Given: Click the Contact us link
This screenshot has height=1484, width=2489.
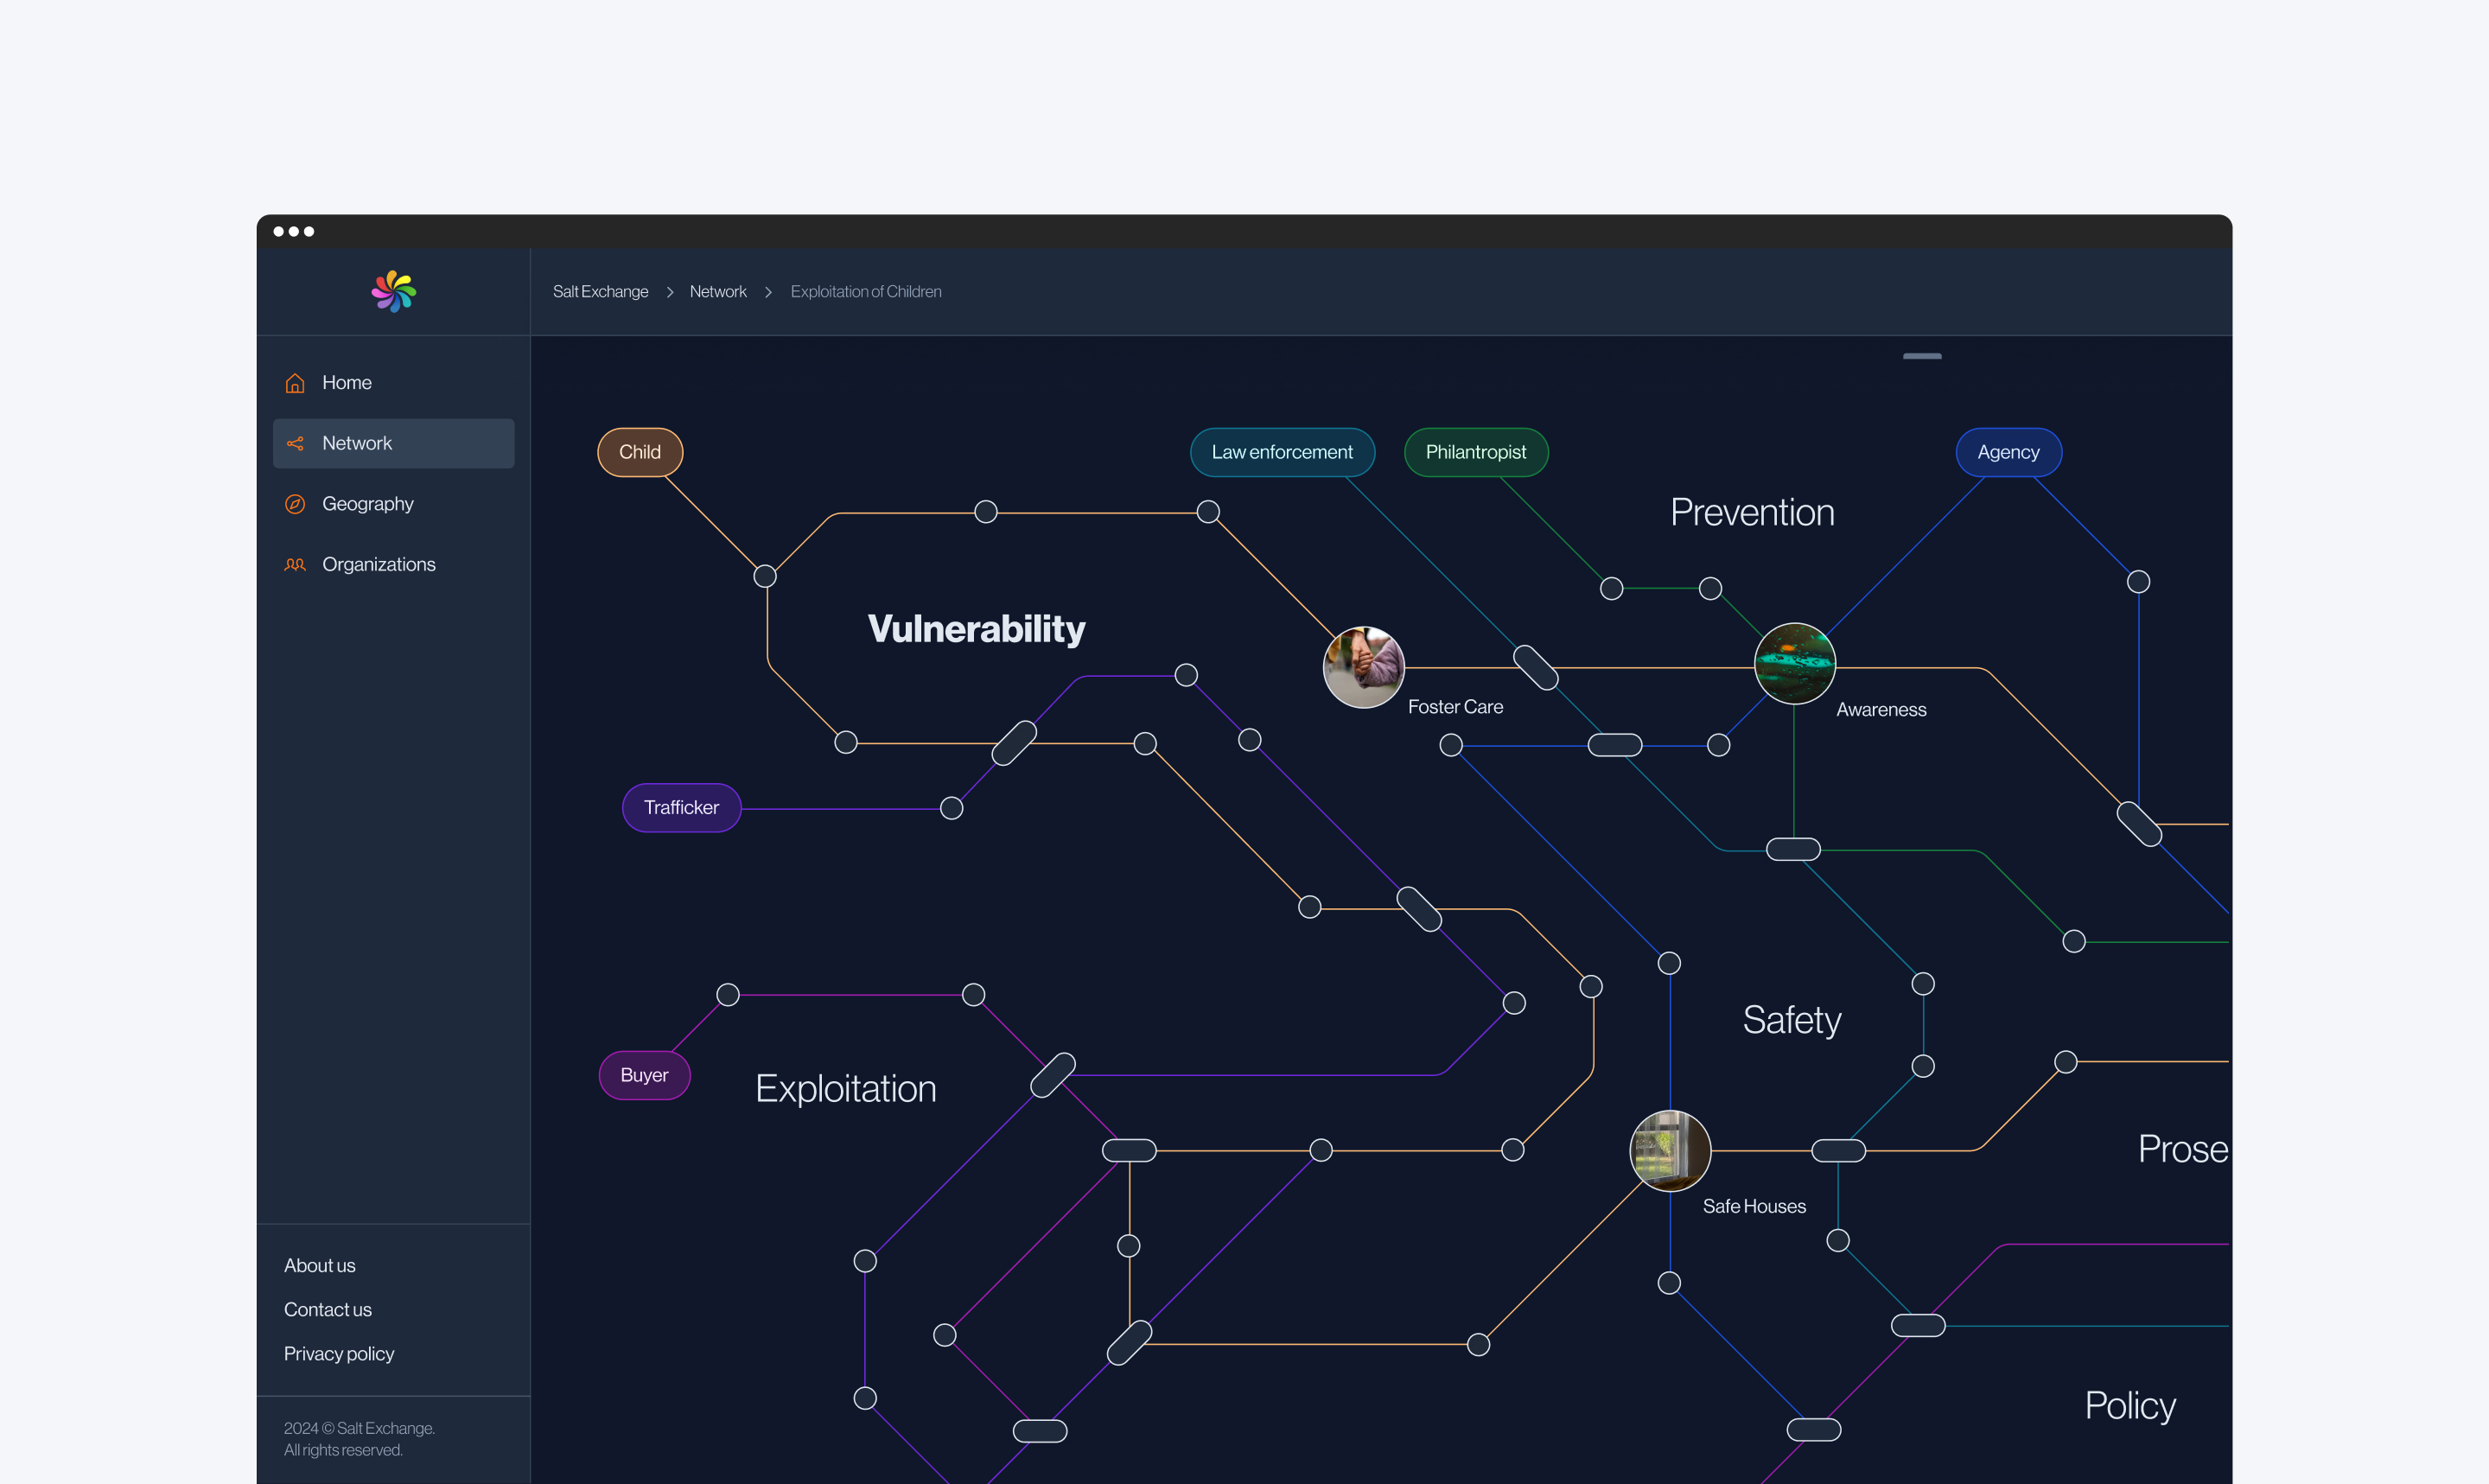Looking at the screenshot, I should click(327, 1309).
